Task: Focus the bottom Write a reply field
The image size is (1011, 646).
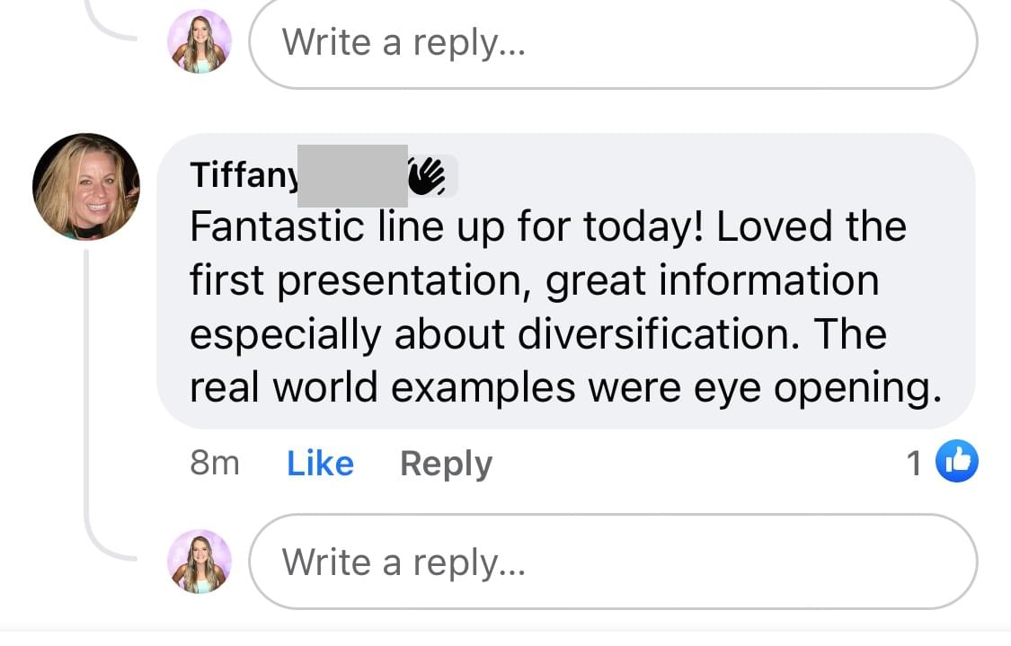Action: tap(613, 562)
